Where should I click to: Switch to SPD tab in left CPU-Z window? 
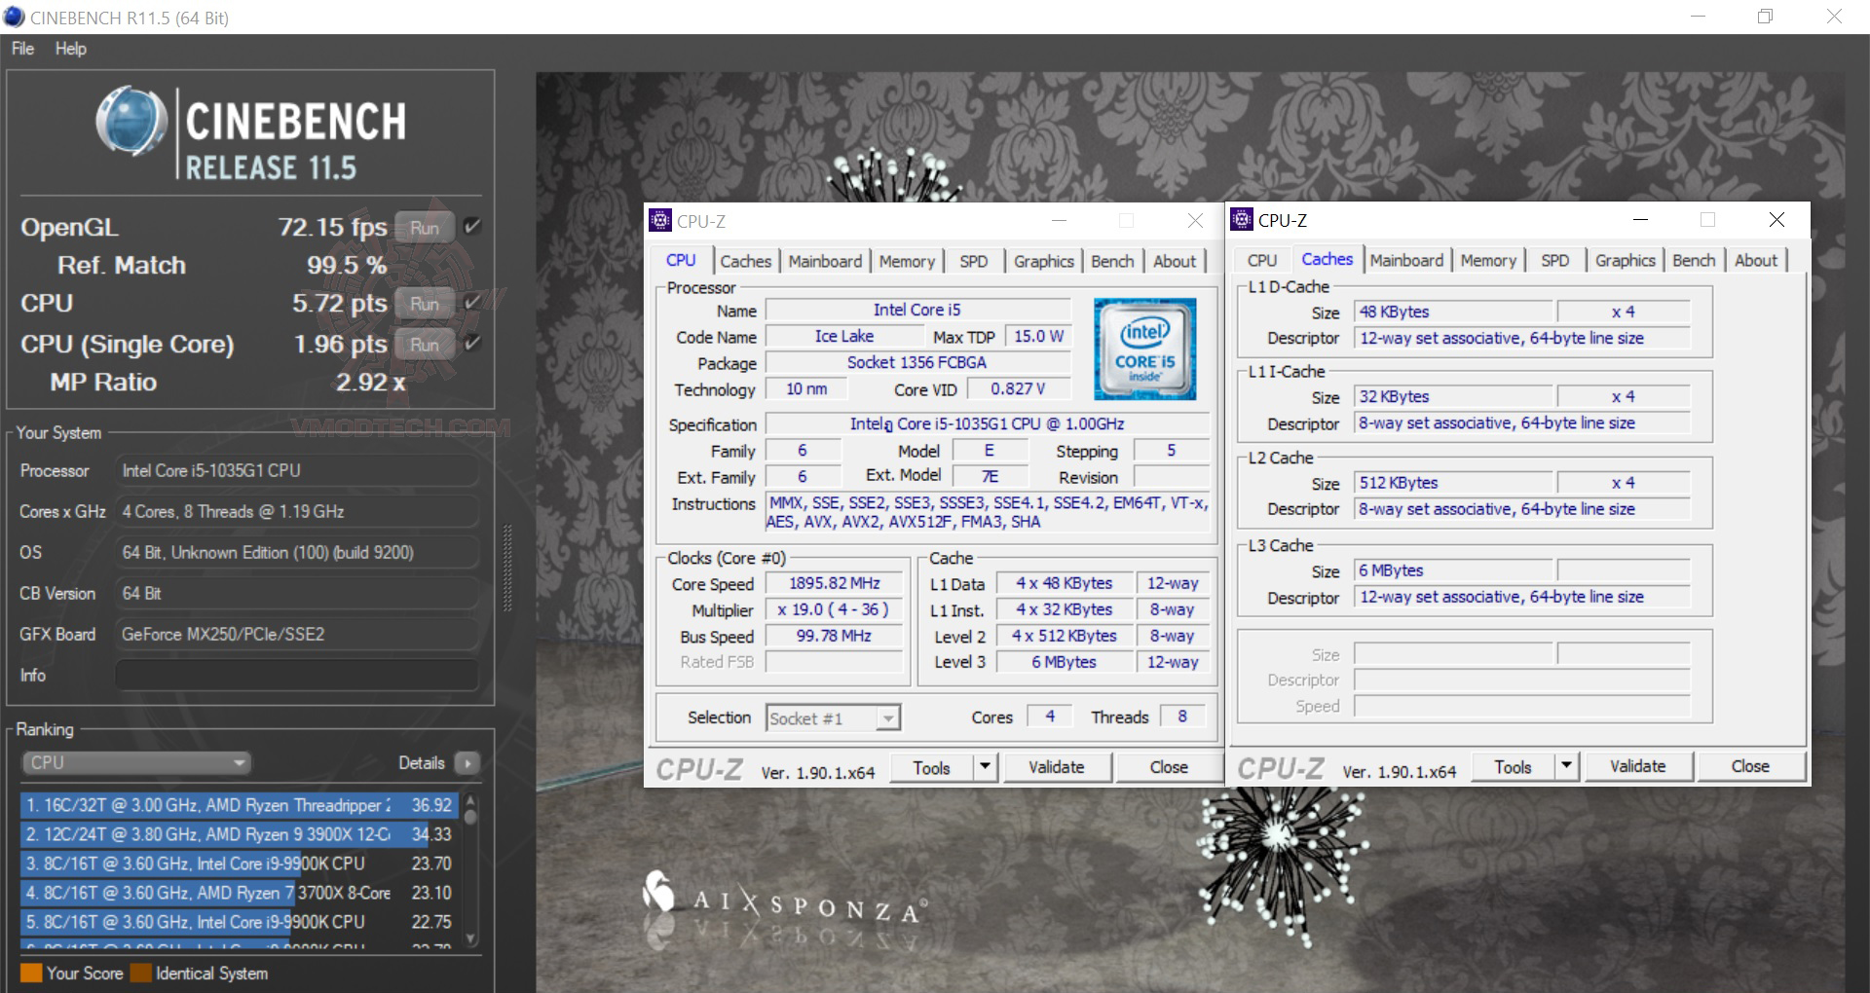(973, 261)
